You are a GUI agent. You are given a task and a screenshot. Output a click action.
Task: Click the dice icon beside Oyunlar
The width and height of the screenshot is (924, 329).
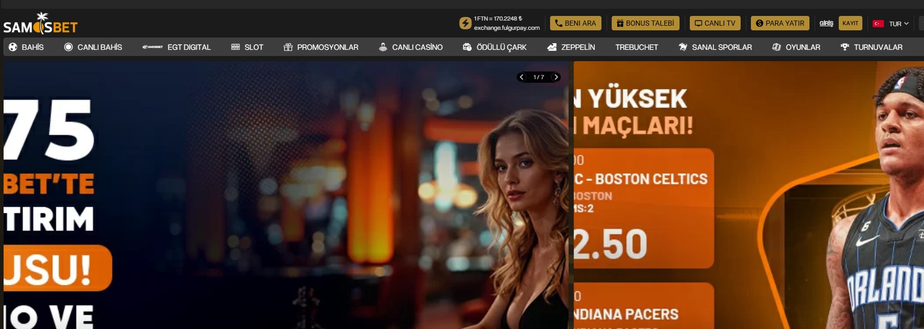pyautogui.click(x=777, y=47)
